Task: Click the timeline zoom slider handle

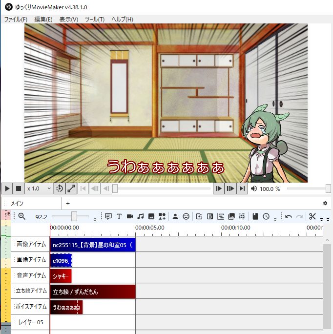Action: [x=74, y=216]
